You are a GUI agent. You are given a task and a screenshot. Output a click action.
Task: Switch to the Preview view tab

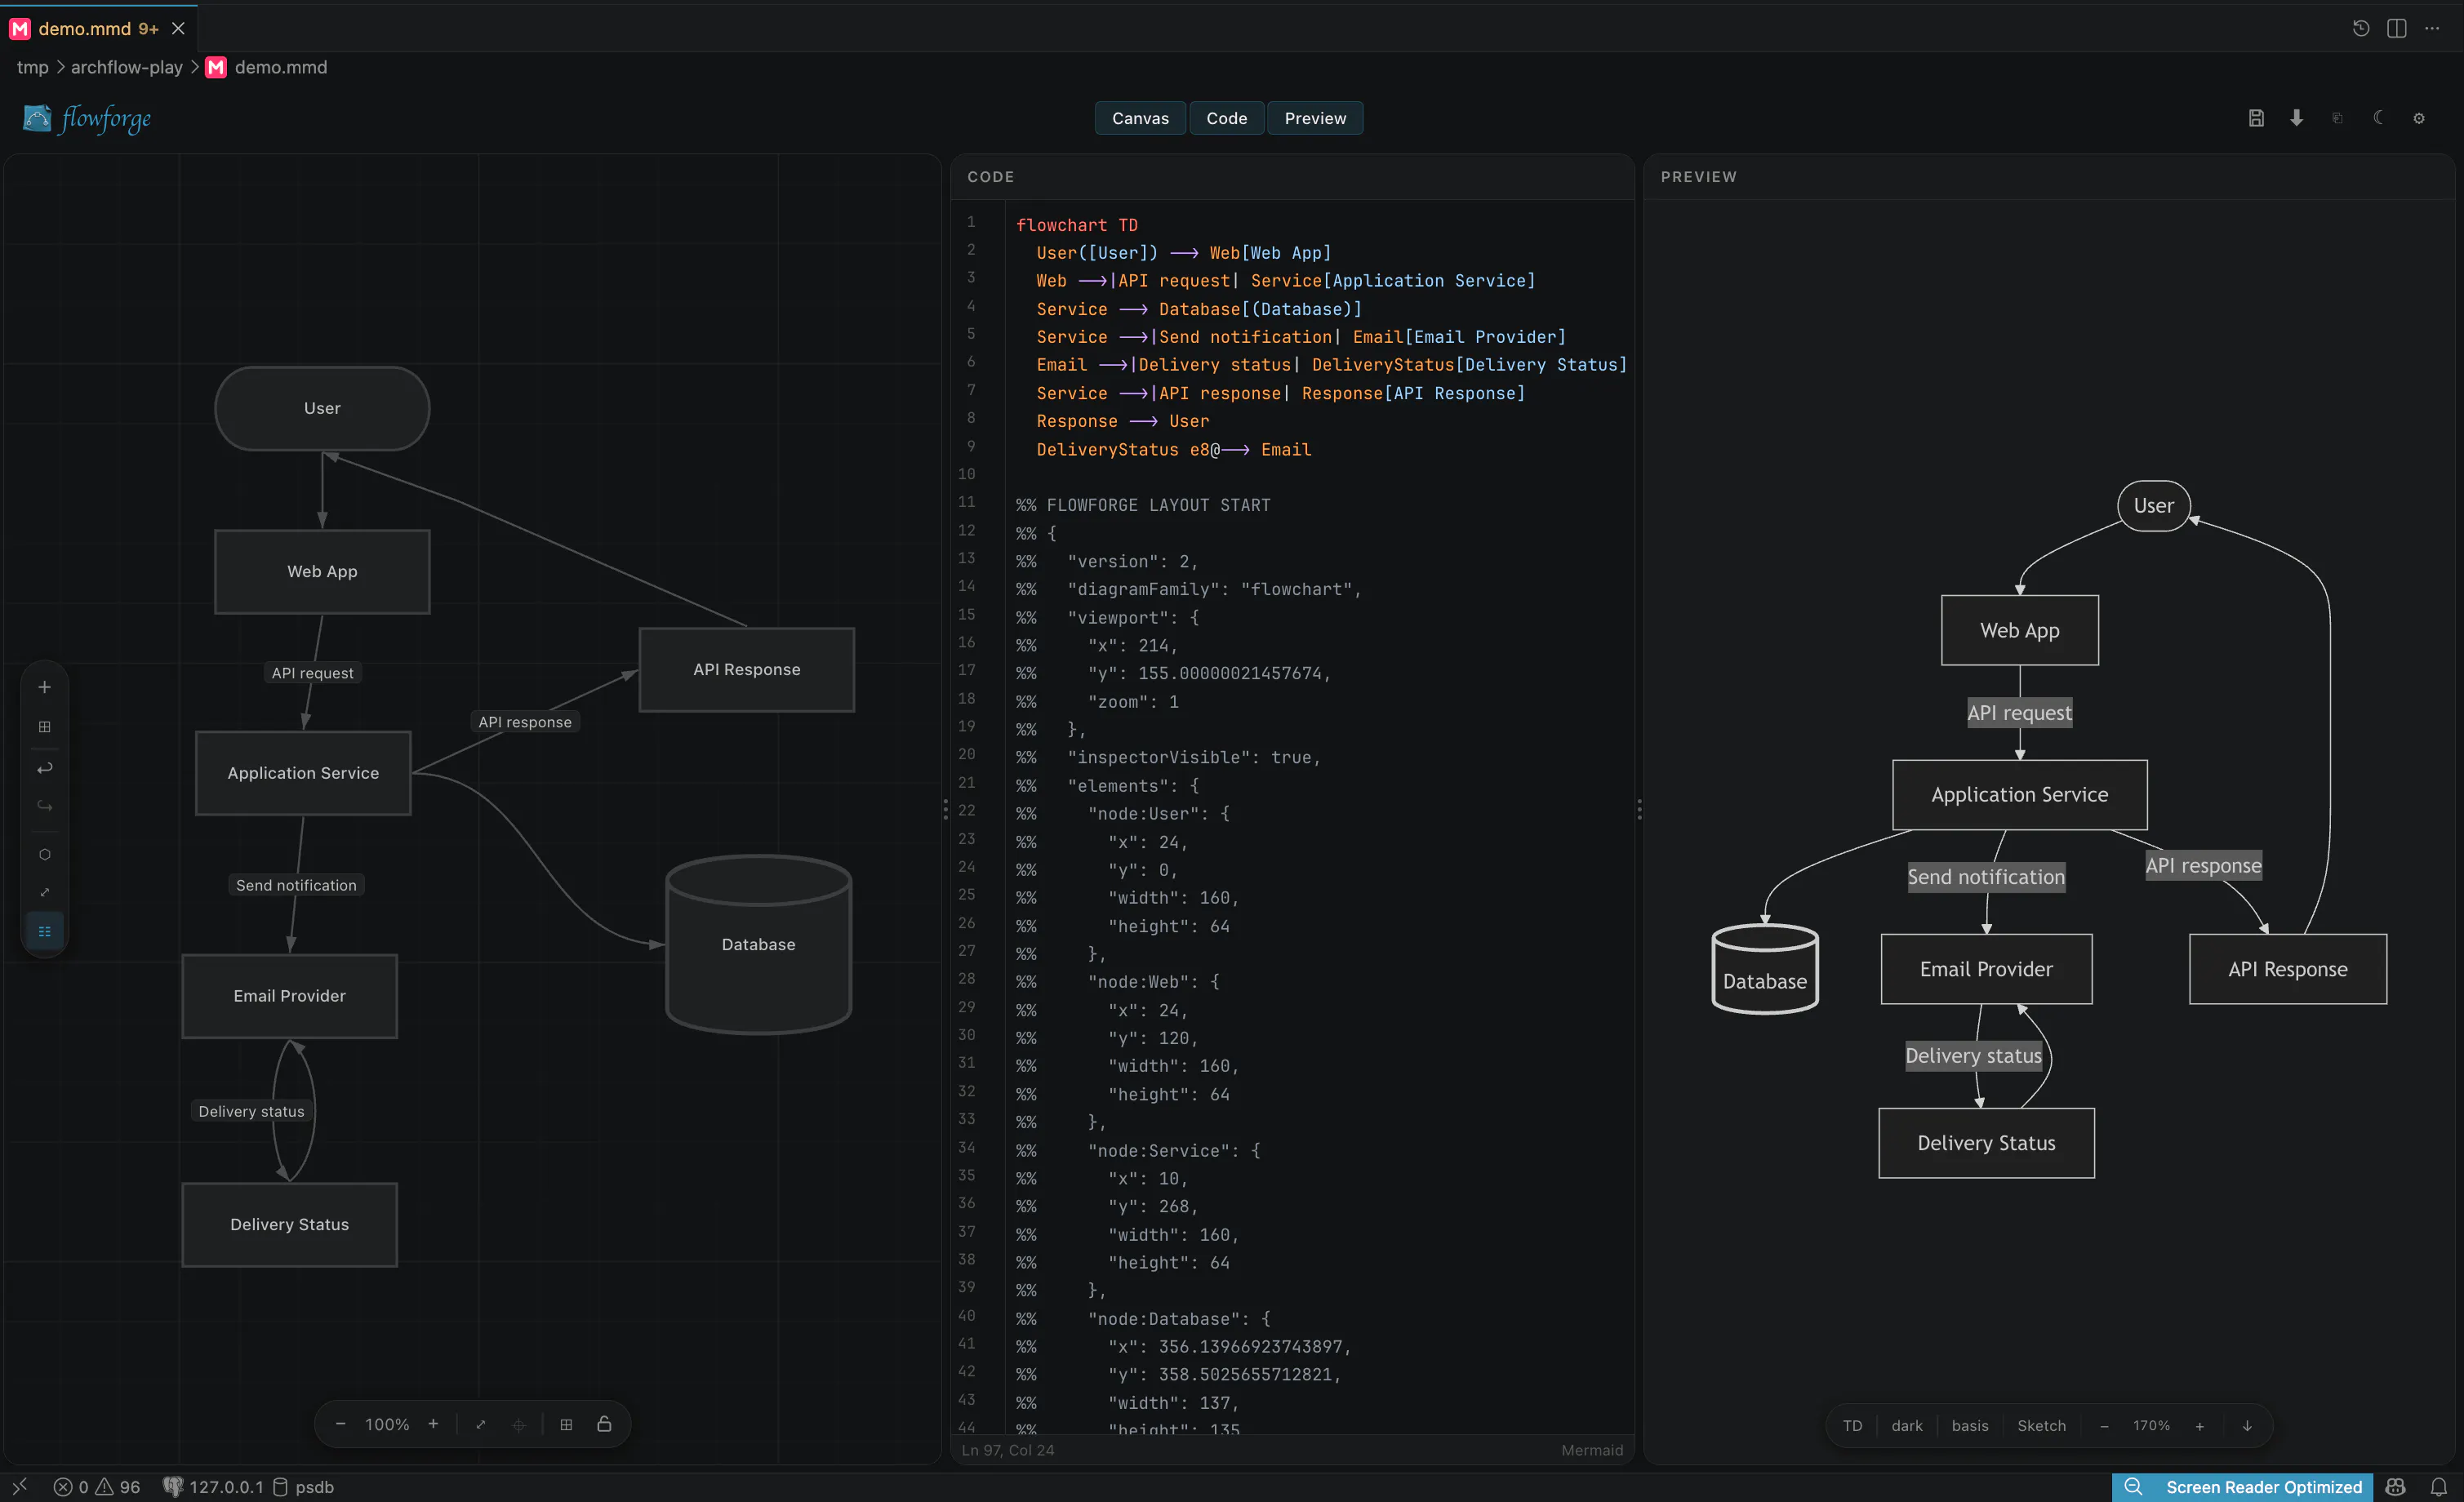click(x=1315, y=118)
